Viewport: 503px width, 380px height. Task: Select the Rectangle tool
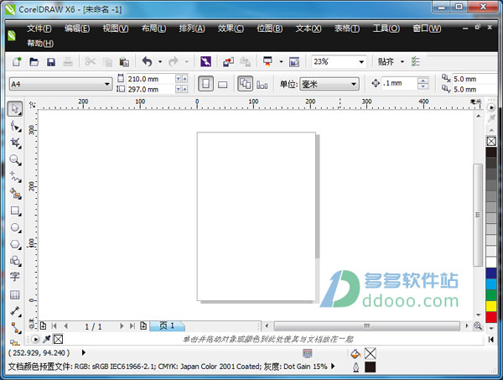click(15, 211)
